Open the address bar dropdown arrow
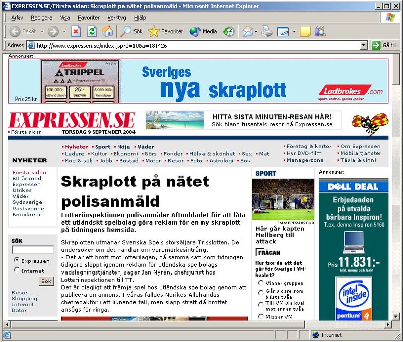Image resolution: width=403 pixels, height=342 pixels. point(363,45)
